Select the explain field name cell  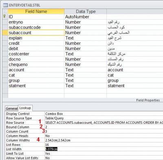pyautogui.click(x=36, y=38)
